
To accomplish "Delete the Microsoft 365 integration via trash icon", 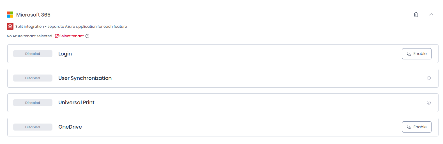I will point(416,15).
